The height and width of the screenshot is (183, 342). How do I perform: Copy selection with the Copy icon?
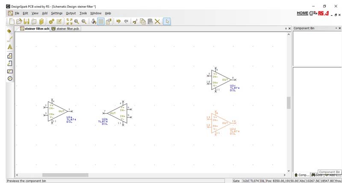point(143,21)
